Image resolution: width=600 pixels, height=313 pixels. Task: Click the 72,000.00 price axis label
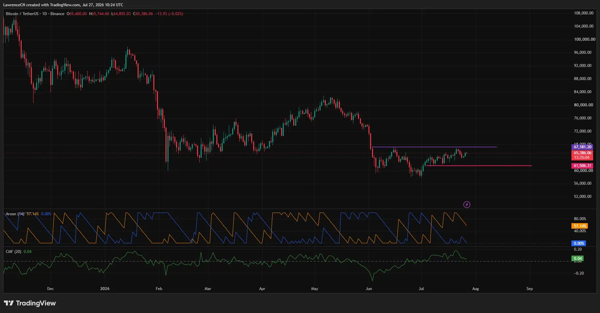pyautogui.click(x=583, y=131)
